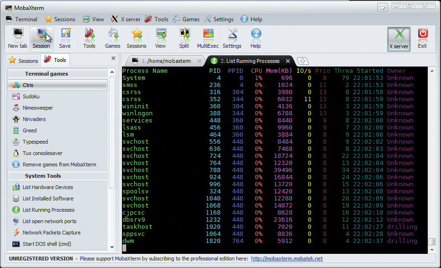Click the taskhost process row
This screenshot has width=441, height=268.
270,227
